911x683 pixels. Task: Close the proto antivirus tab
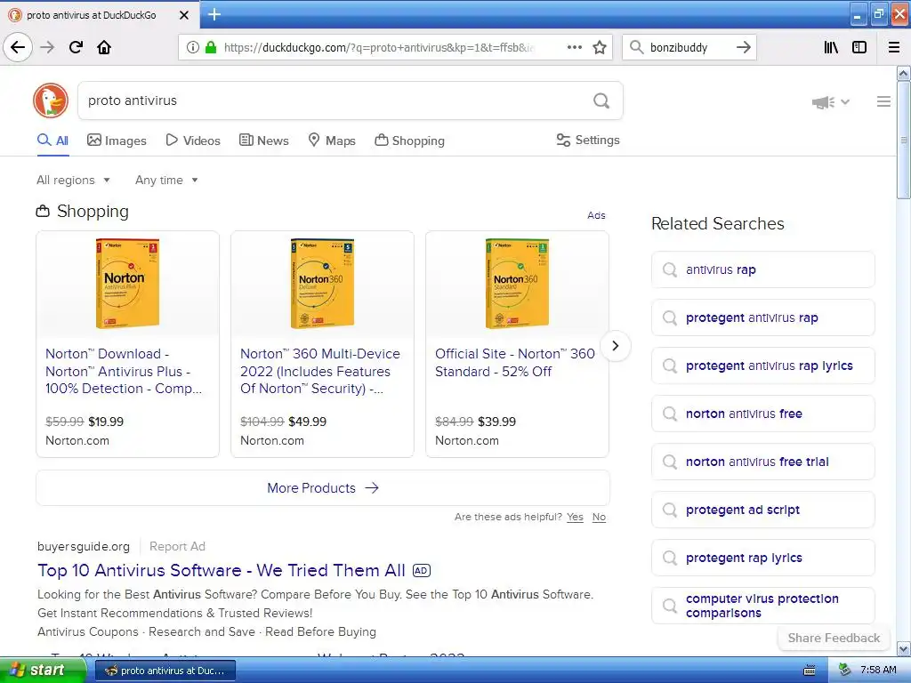[x=183, y=15]
